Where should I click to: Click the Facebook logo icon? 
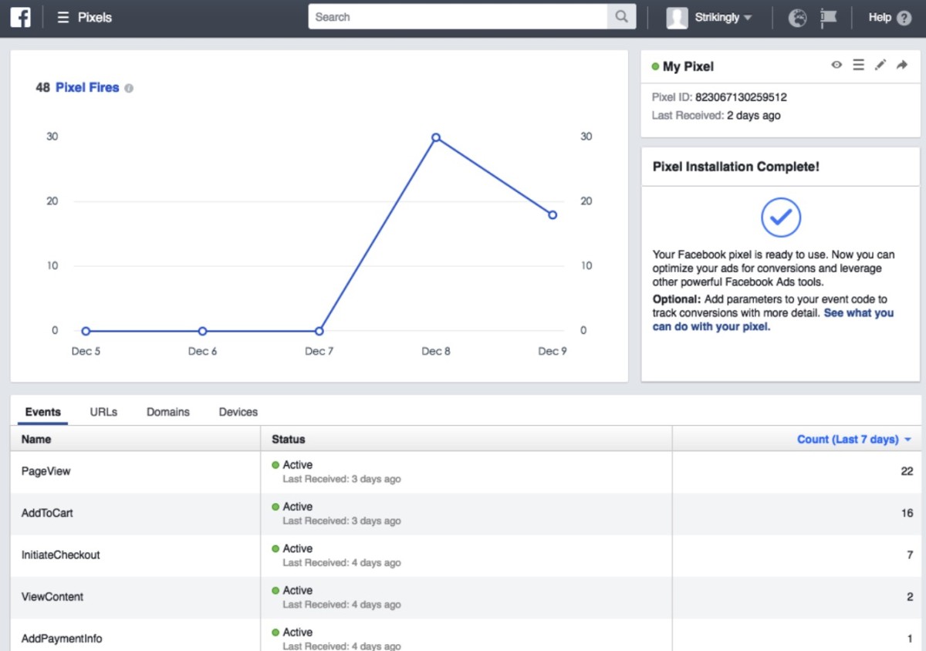[x=20, y=17]
